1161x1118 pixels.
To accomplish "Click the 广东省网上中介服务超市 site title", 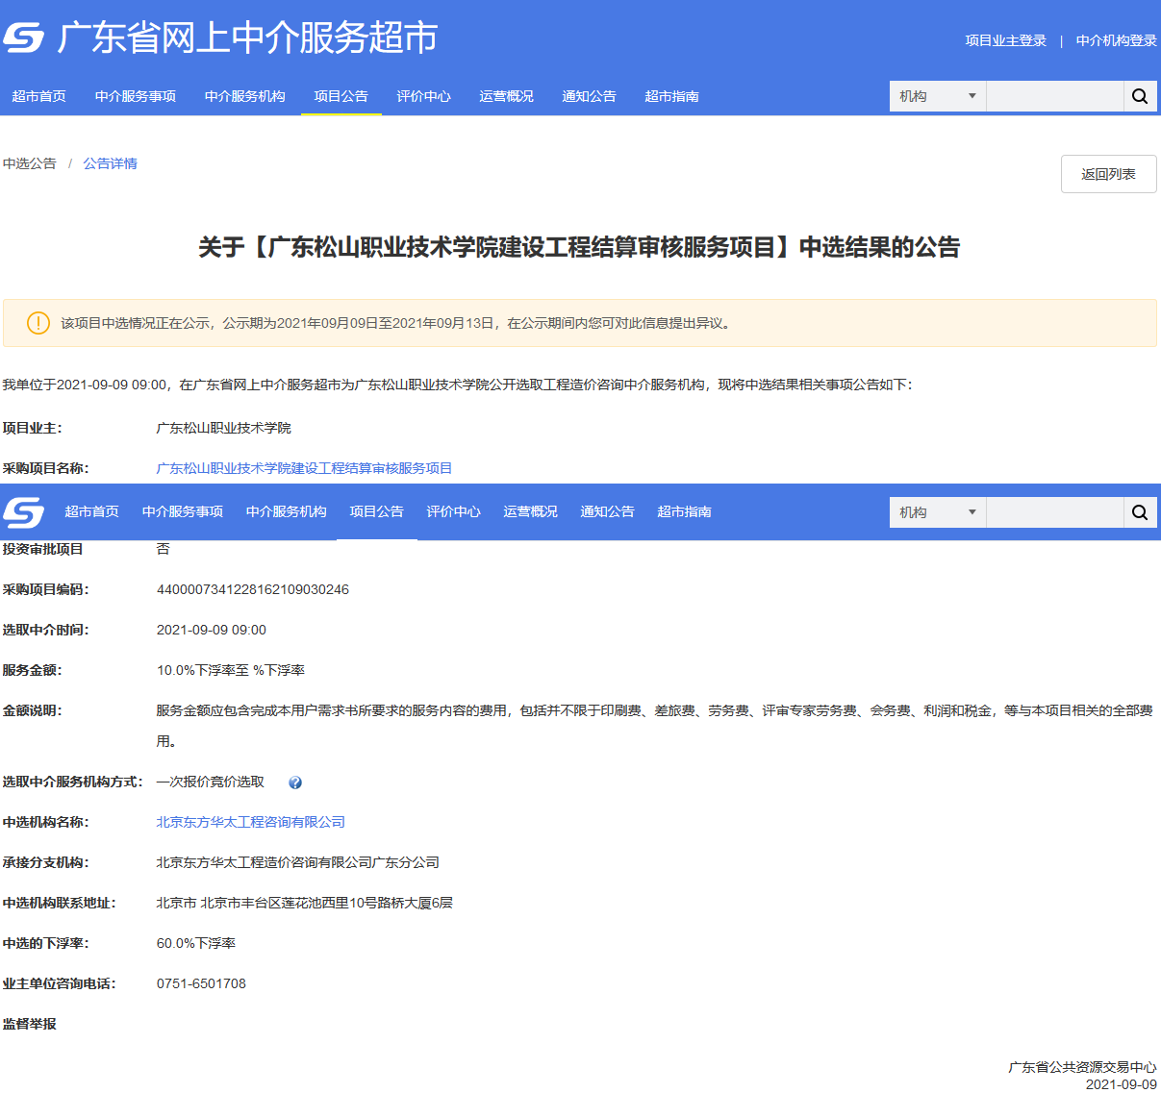I will 247,37.
